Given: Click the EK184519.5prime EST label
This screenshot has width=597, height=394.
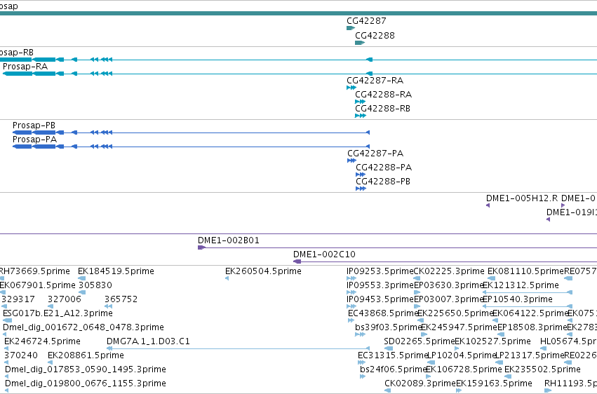Looking at the screenshot, I should (116, 271).
